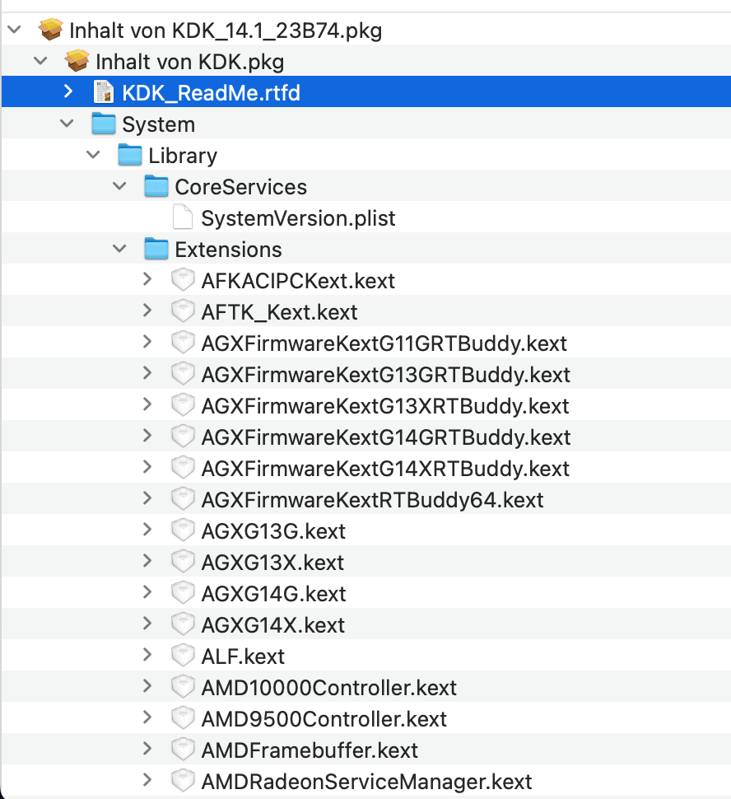Click the Extensions folder icon

tap(156, 249)
